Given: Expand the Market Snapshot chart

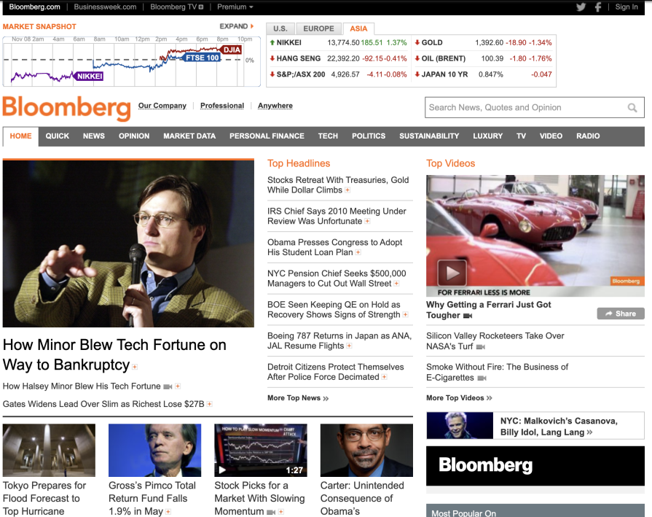Looking at the screenshot, I should [236, 26].
